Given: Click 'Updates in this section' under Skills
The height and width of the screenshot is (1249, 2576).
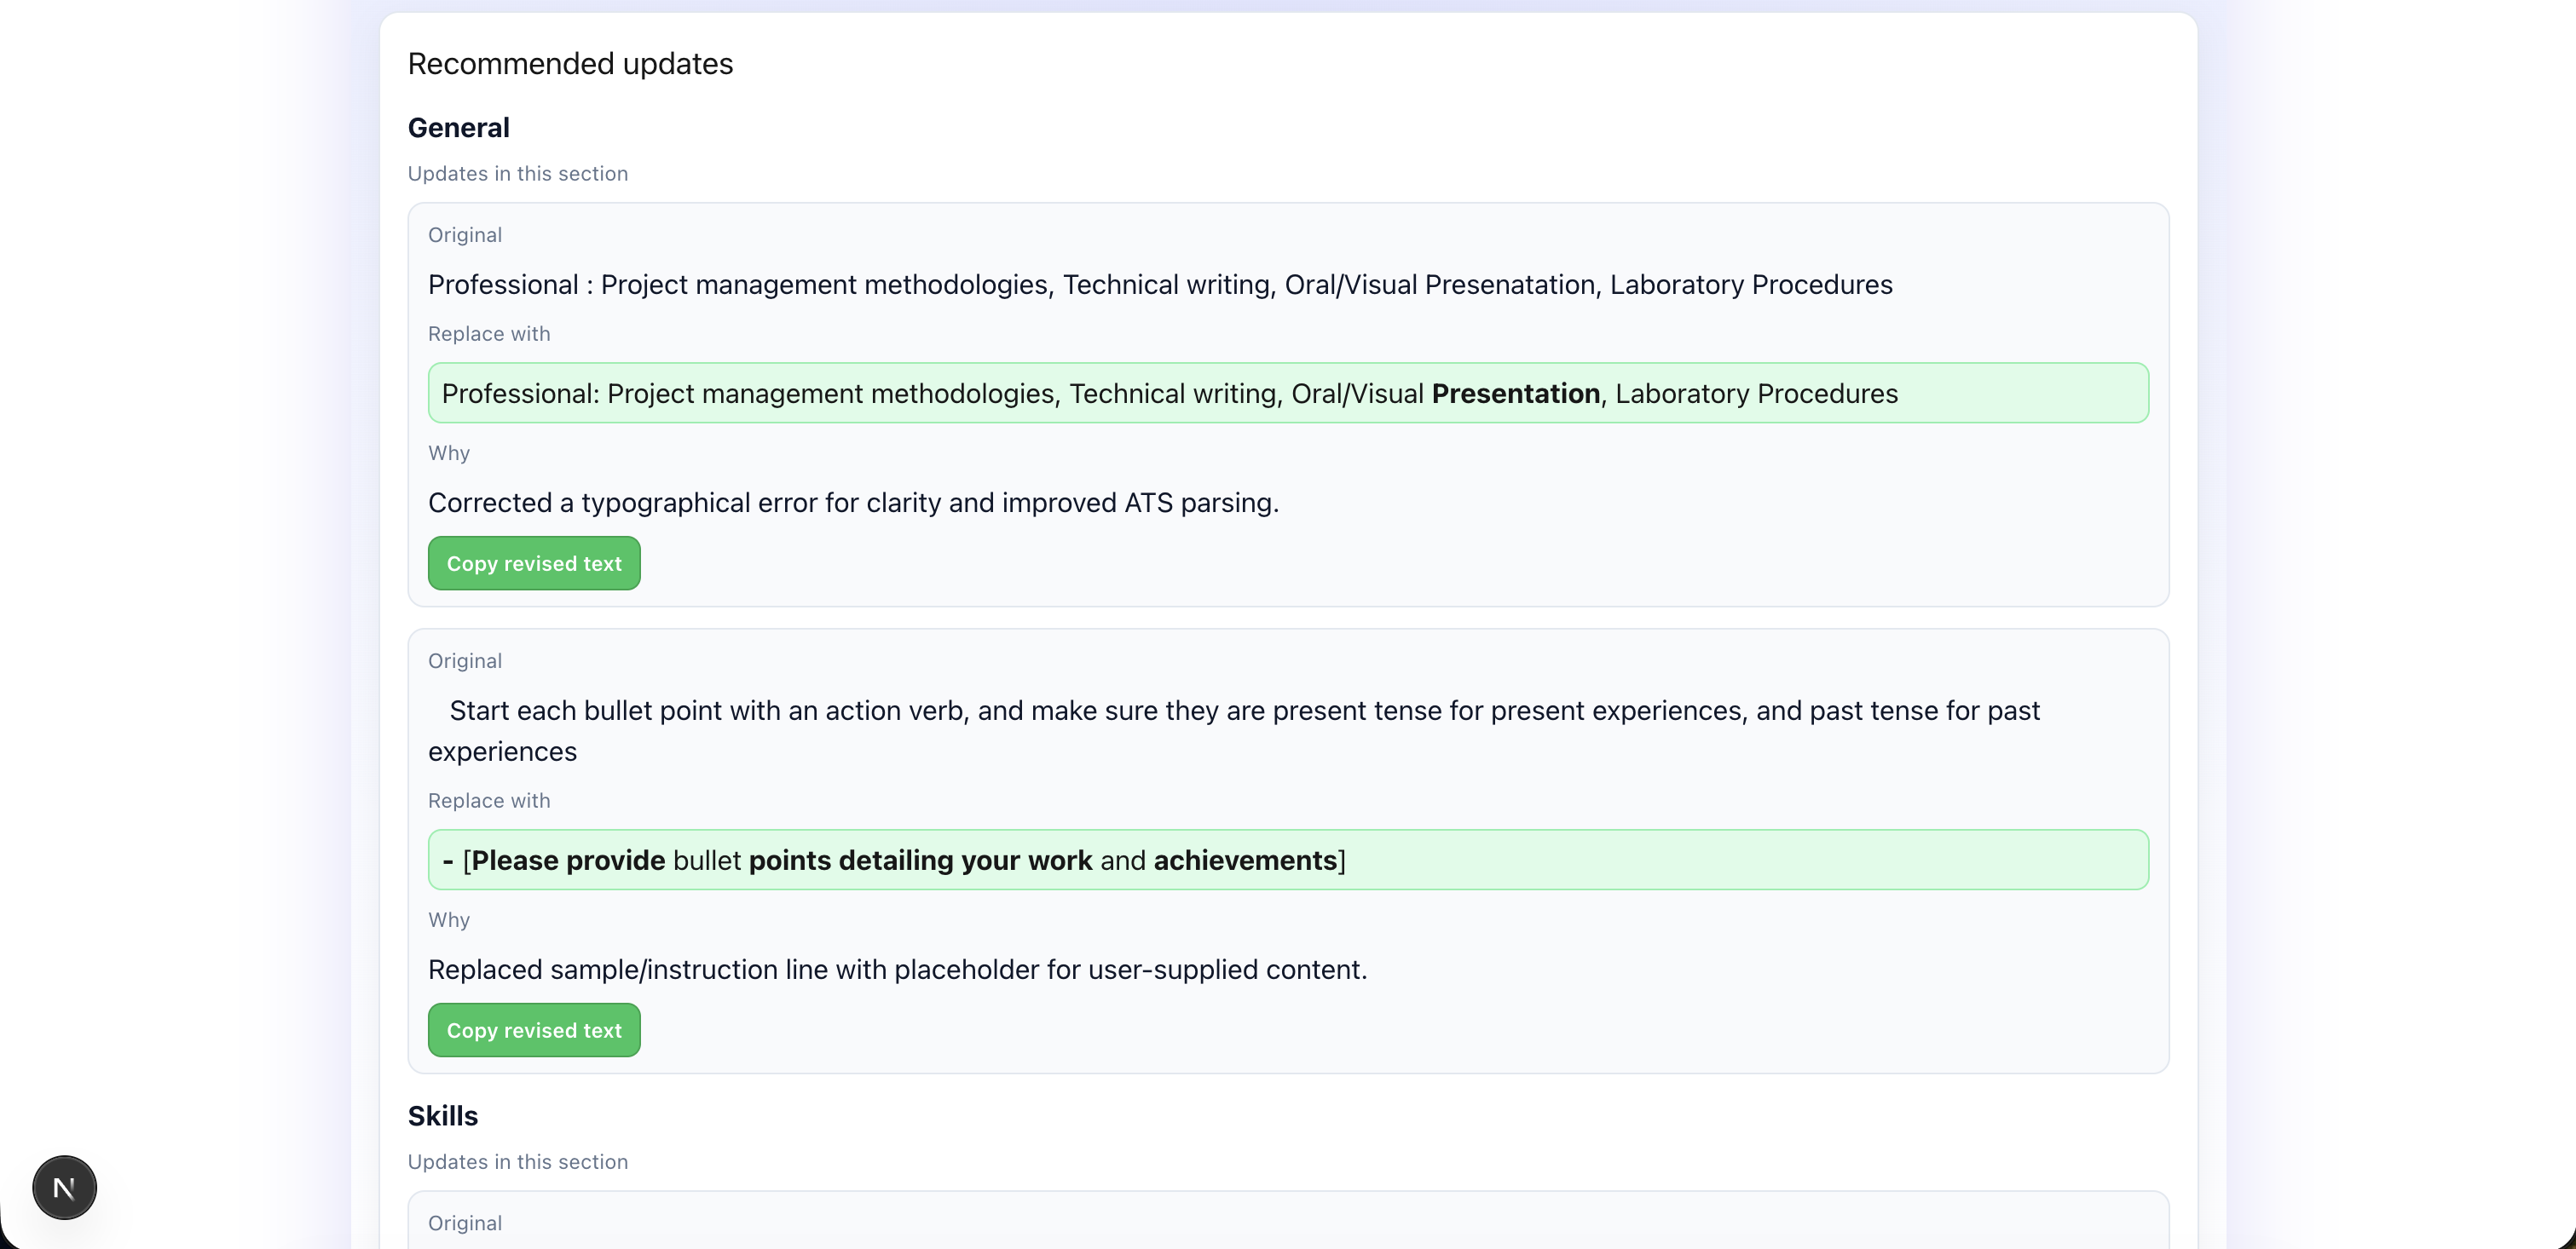Looking at the screenshot, I should [517, 1162].
